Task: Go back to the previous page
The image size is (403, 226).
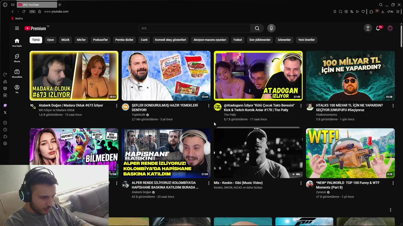Action: point(13,12)
